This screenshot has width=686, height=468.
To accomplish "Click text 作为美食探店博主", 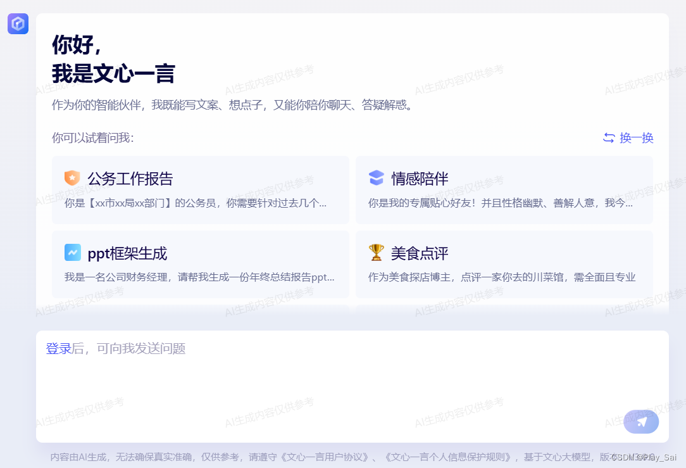I will coord(409,277).
